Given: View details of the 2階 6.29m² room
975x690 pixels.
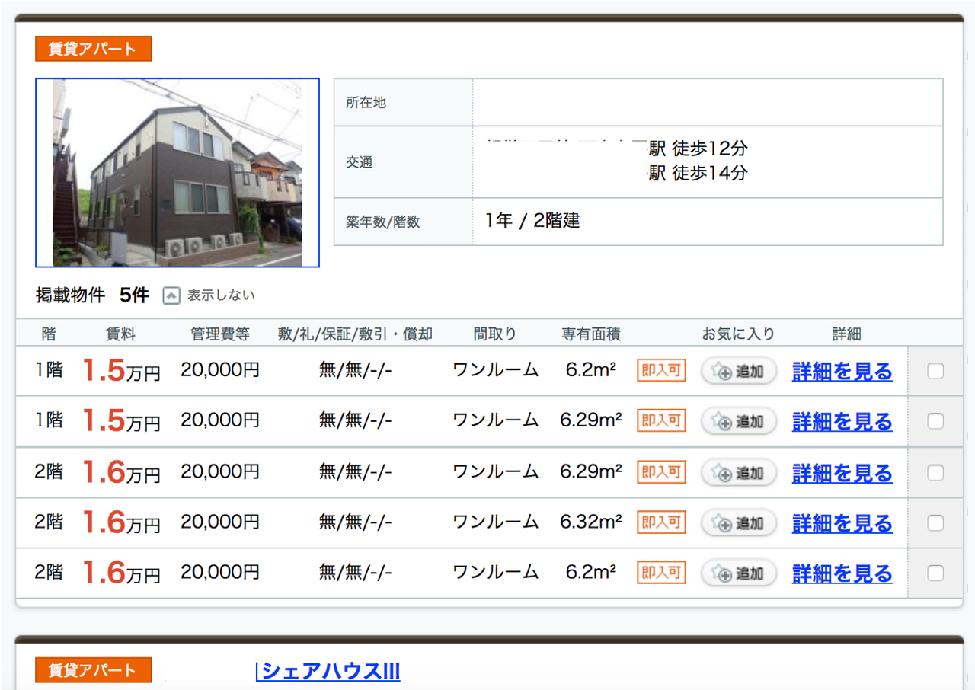Looking at the screenshot, I should coord(842,473).
